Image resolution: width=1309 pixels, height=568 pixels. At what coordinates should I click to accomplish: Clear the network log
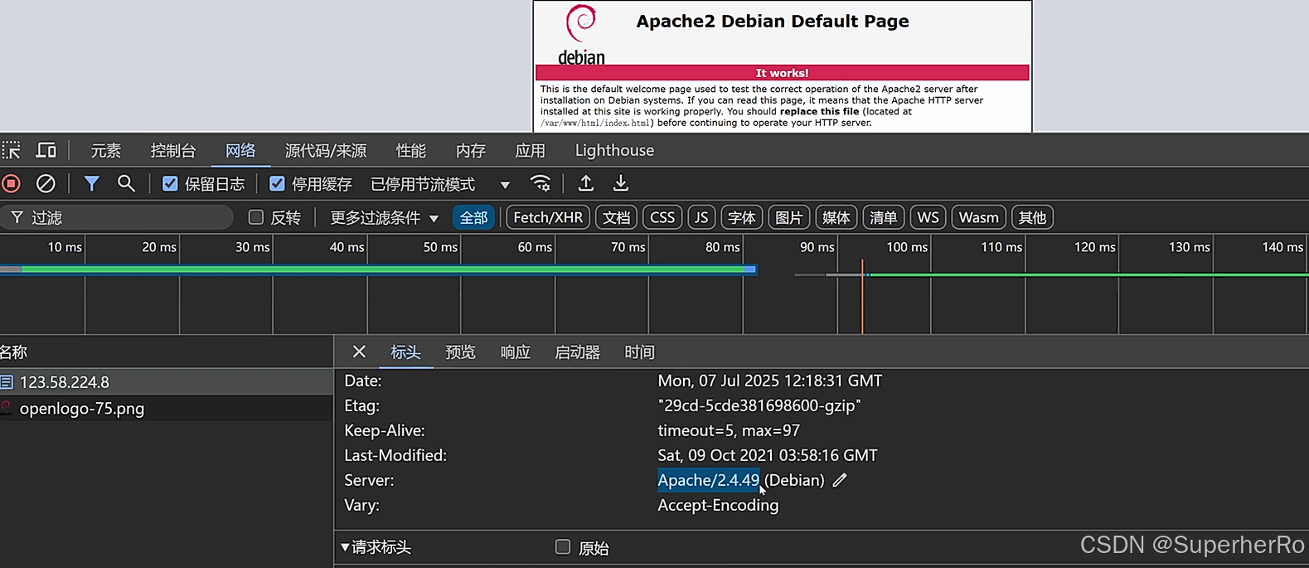click(46, 183)
